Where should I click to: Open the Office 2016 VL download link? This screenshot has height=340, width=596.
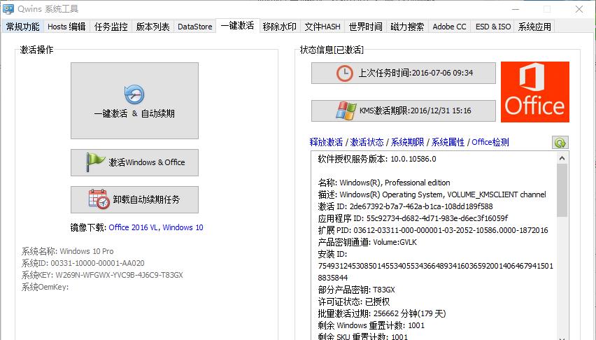click(133, 227)
